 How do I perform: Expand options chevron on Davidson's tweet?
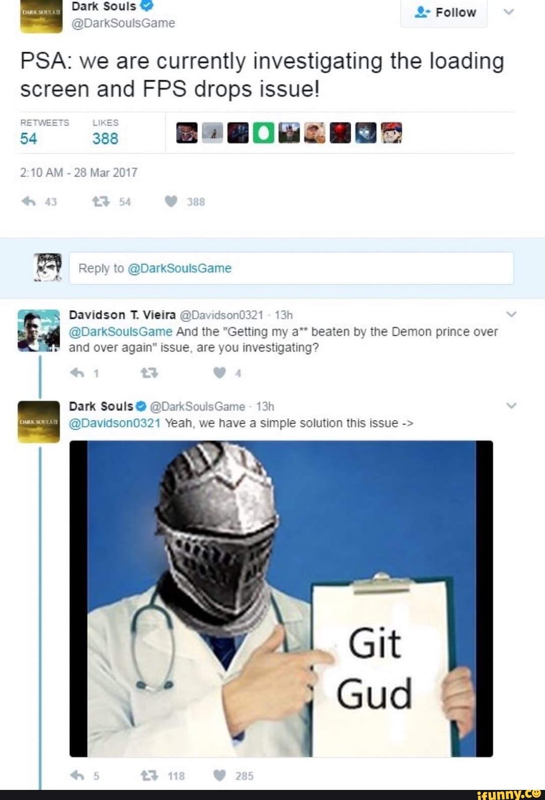[x=511, y=314]
